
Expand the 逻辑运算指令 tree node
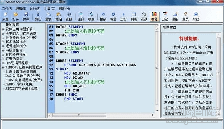3,46
